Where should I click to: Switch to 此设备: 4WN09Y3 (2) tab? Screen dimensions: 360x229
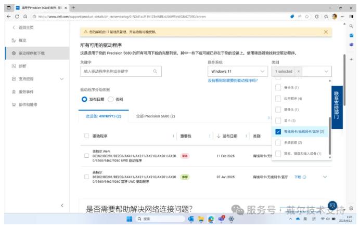click(x=104, y=116)
